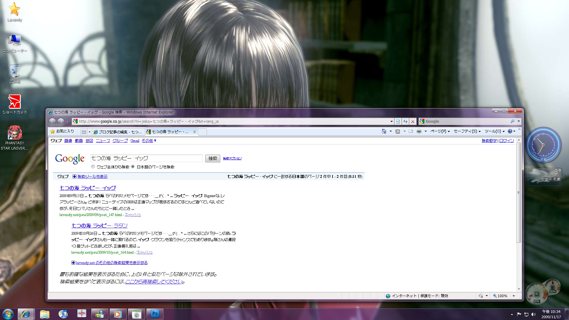Select the search entire web radio button
This screenshot has width=569, height=320.
click(93, 167)
